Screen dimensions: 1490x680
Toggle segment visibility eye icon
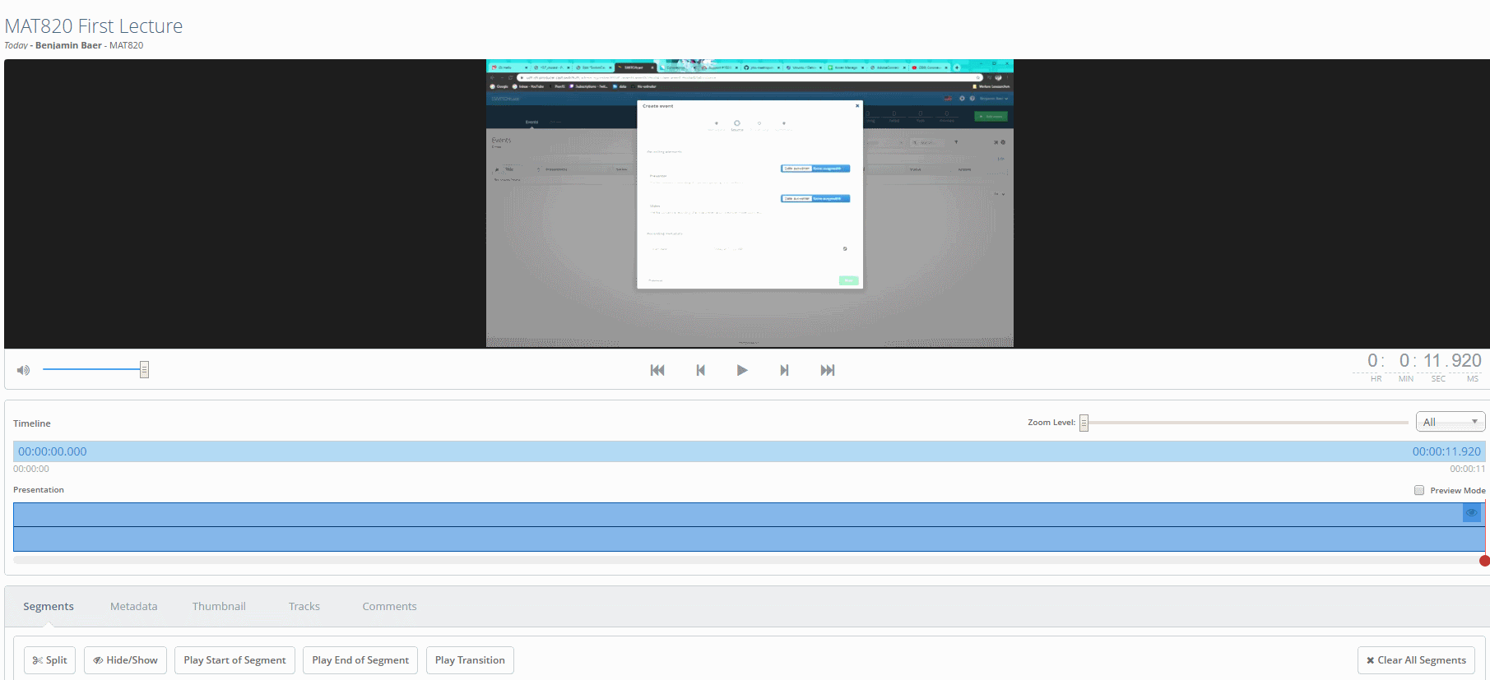[1471, 512]
